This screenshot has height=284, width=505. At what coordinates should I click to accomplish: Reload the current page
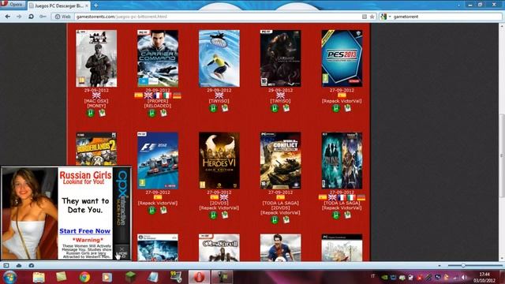pyautogui.click(x=31, y=17)
